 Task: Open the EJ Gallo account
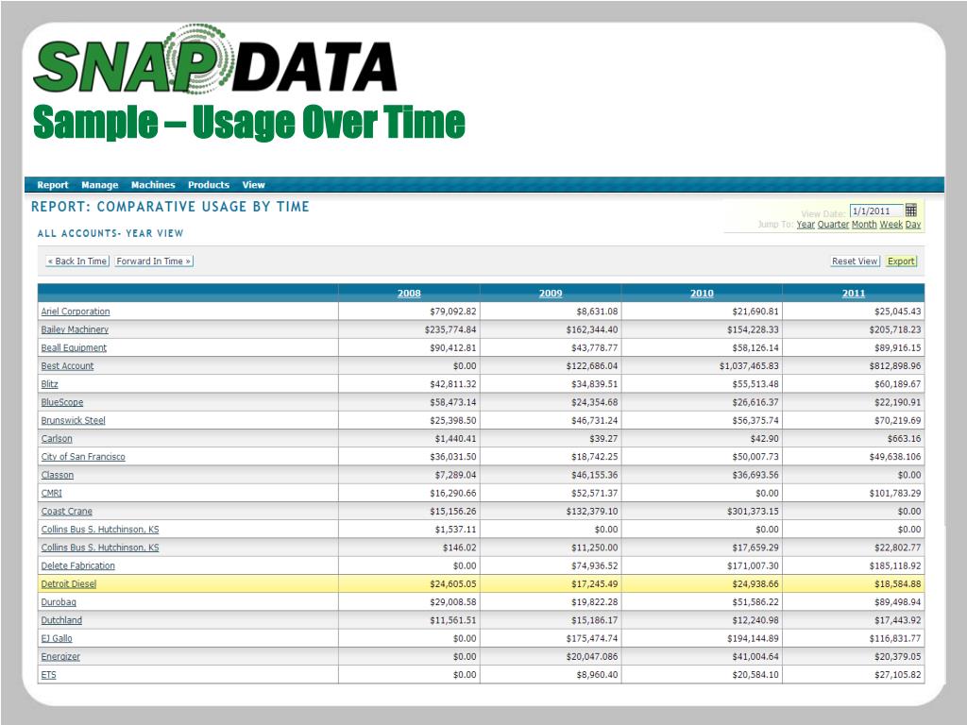click(x=56, y=639)
